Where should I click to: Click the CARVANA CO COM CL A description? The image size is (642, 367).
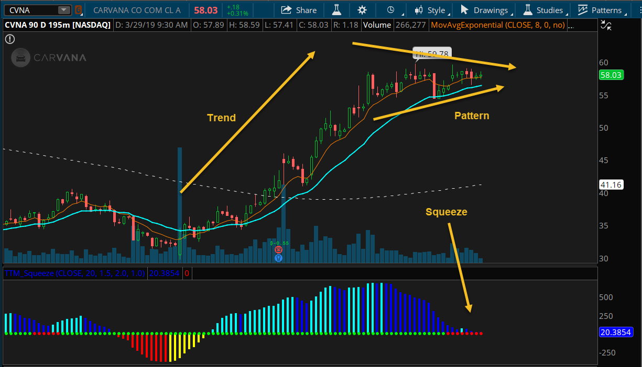click(x=137, y=10)
